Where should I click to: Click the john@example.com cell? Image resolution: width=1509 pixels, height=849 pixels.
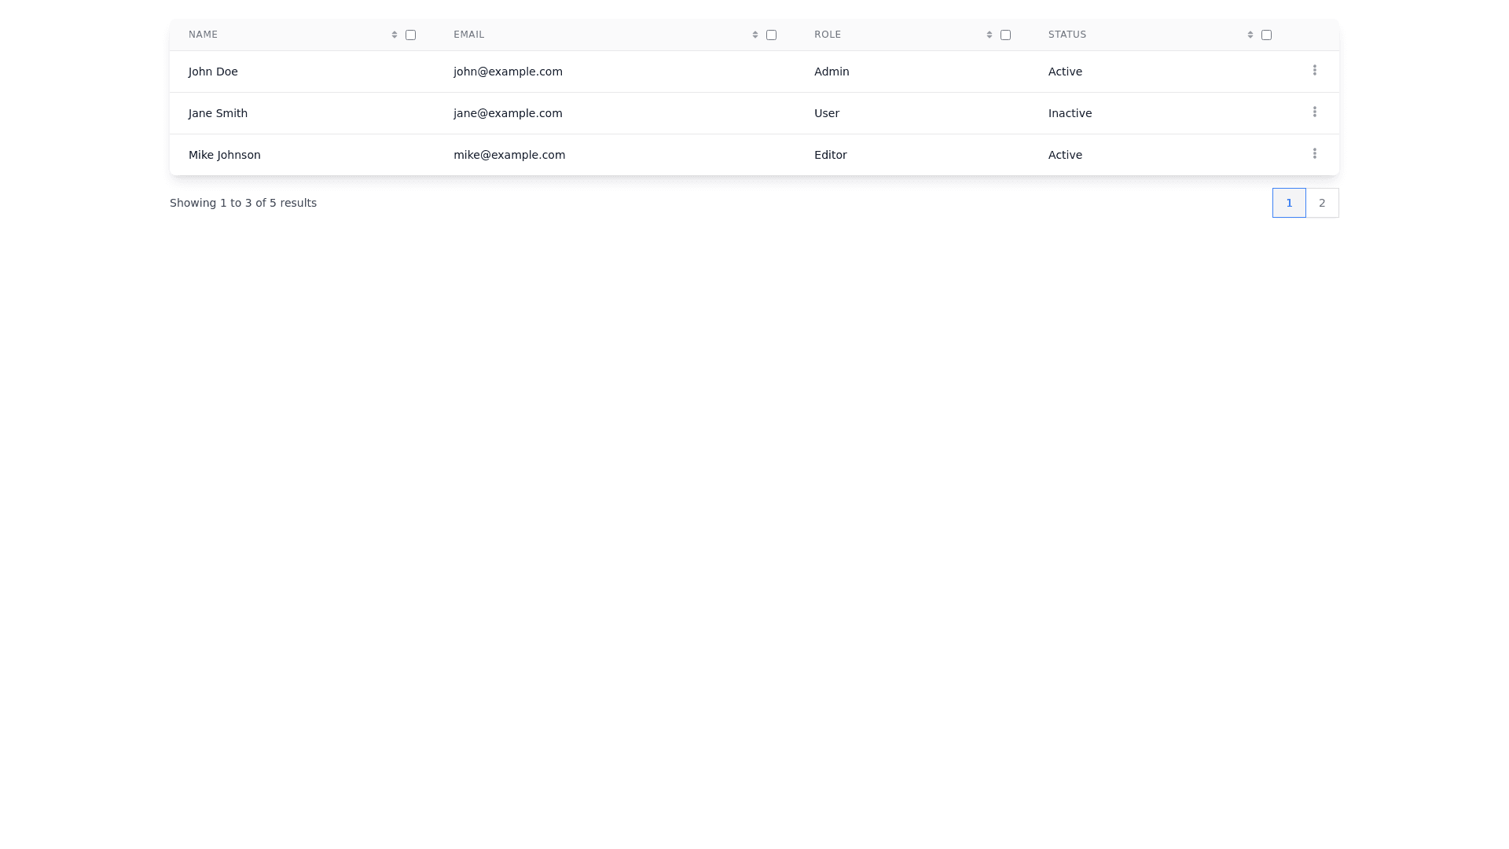[508, 72]
